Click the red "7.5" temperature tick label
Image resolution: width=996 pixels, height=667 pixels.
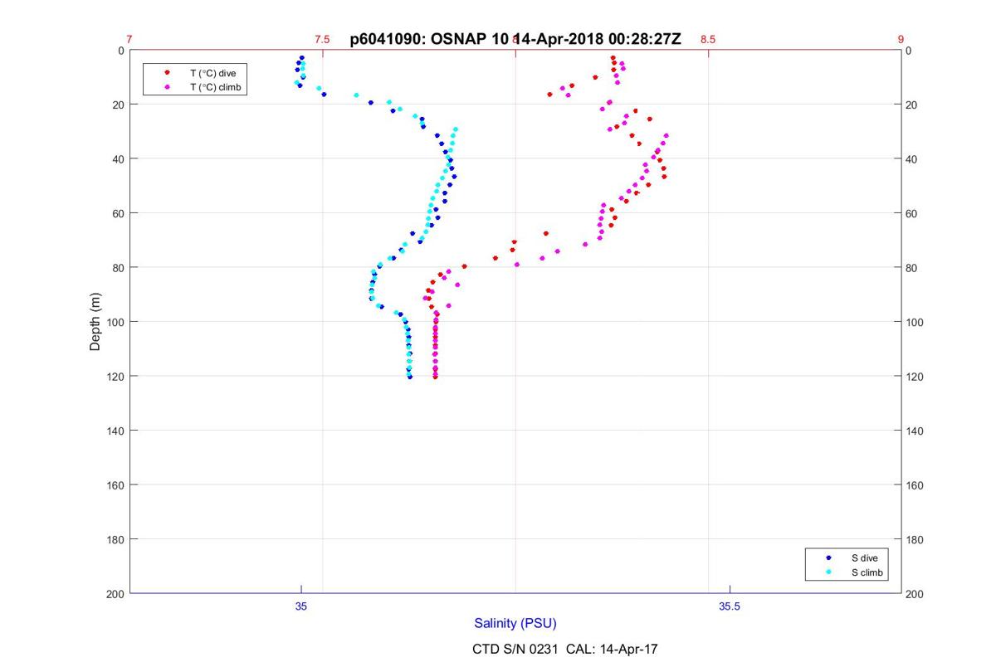coord(322,39)
